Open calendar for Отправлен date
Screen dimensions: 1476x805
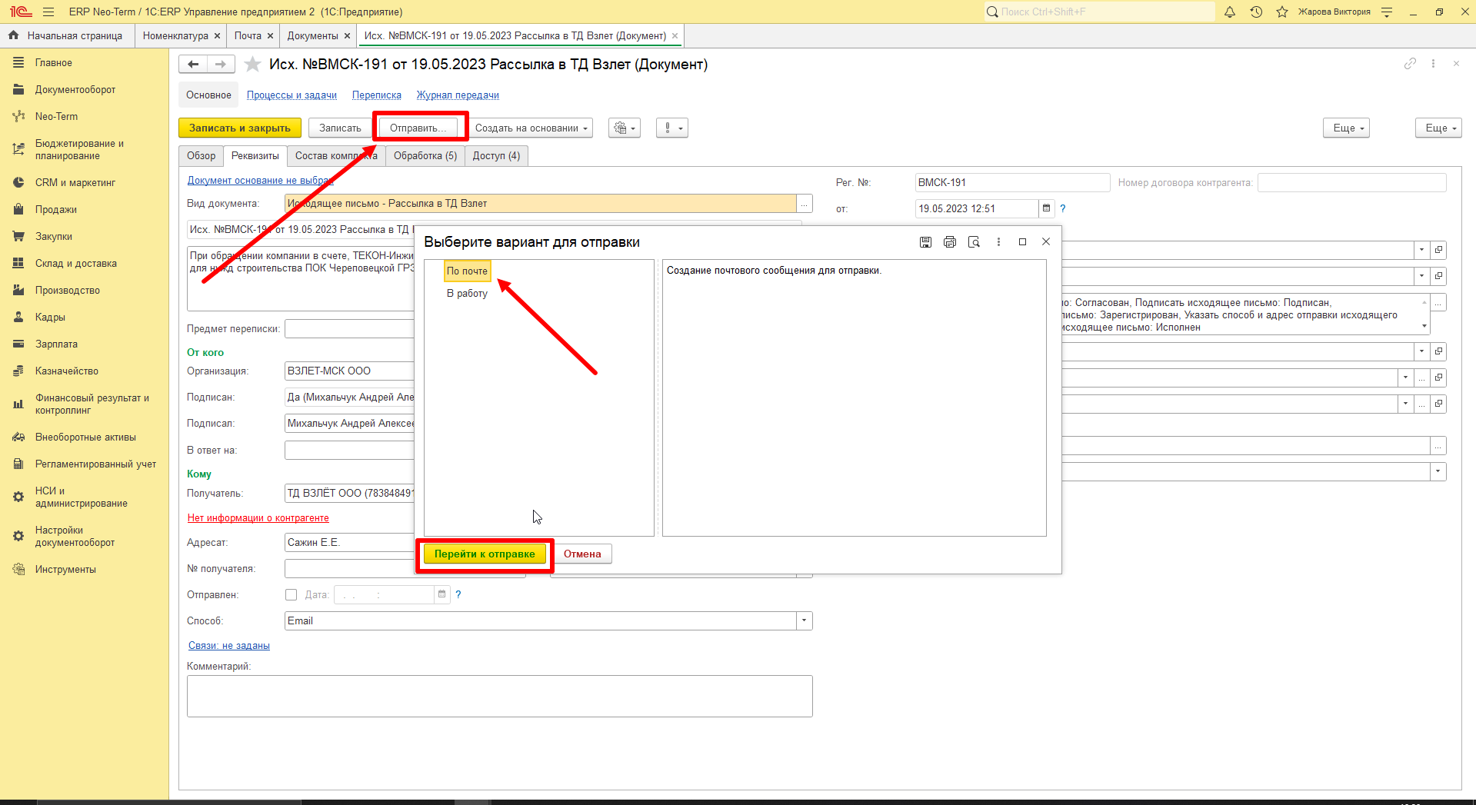pos(441,594)
